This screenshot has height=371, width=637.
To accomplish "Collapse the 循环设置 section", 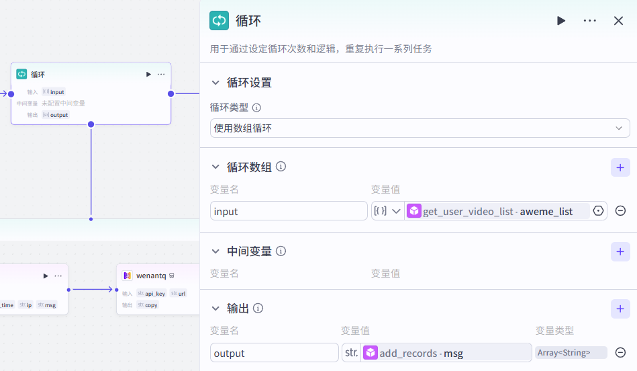I will point(215,83).
